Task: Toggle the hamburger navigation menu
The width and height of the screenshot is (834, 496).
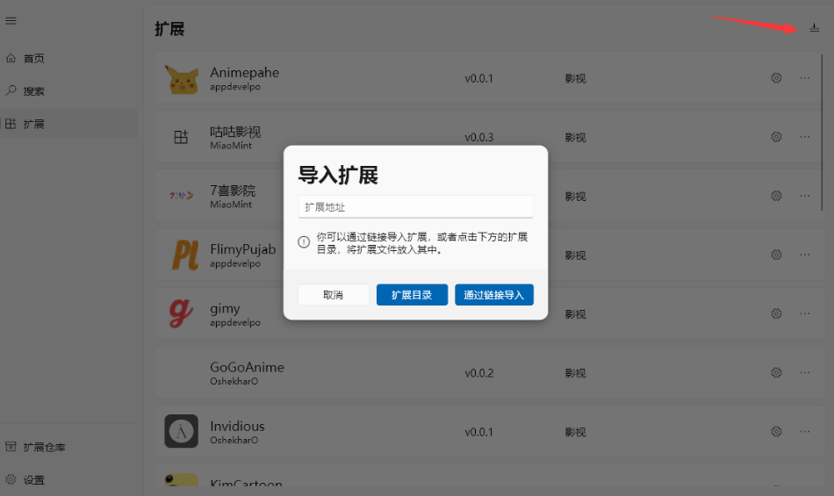Action: pyautogui.click(x=11, y=20)
